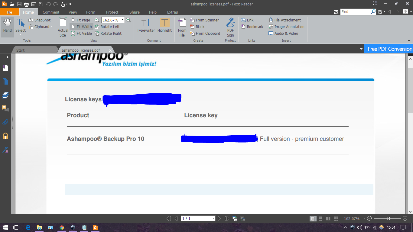Open the page number dropdown
The width and height of the screenshot is (413, 232).
213,218
